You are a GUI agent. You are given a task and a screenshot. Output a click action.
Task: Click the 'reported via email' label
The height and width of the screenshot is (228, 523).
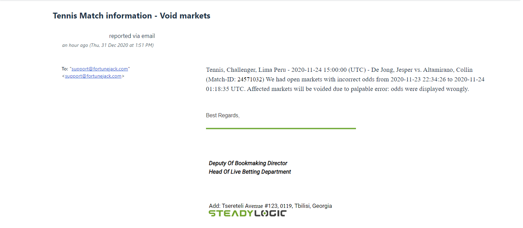[x=132, y=36]
